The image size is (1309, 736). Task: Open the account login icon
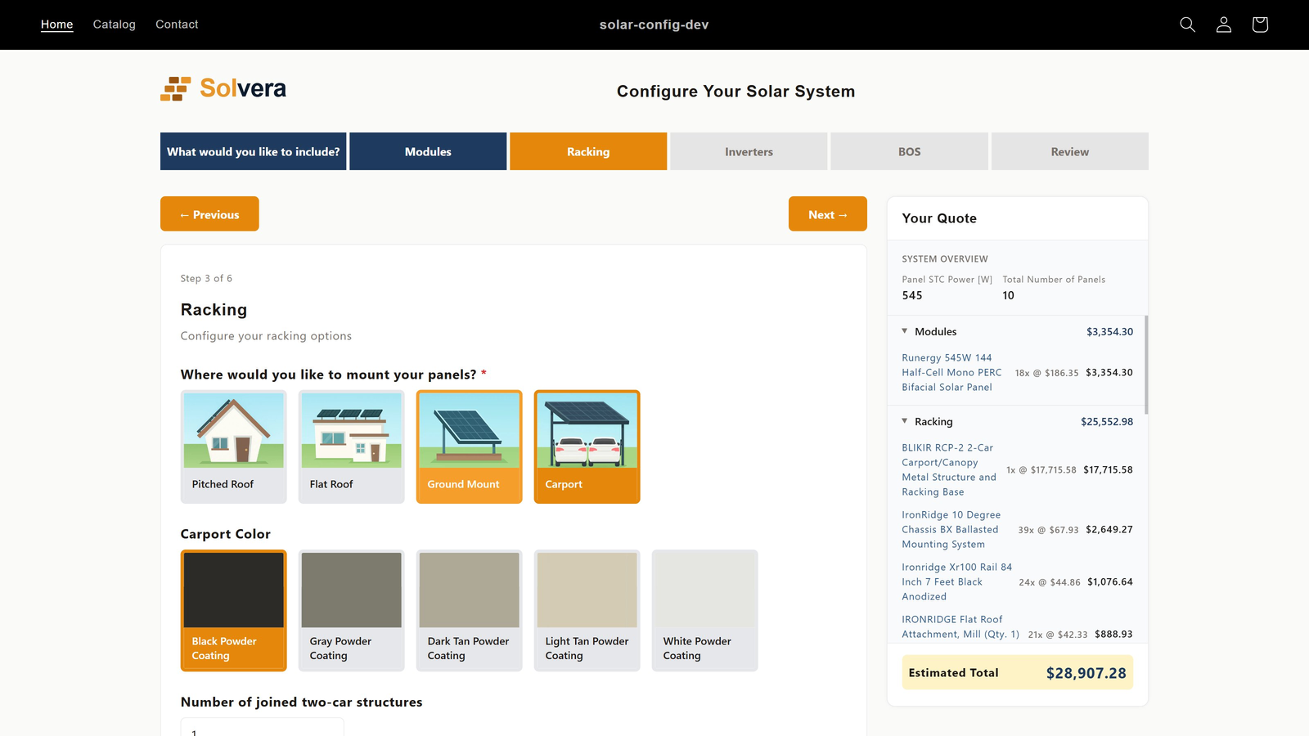pyautogui.click(x=1223, y=25)
